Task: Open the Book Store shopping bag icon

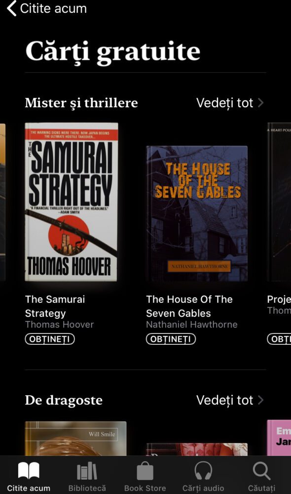Action: pyautogui.click(x=145, y=471)
